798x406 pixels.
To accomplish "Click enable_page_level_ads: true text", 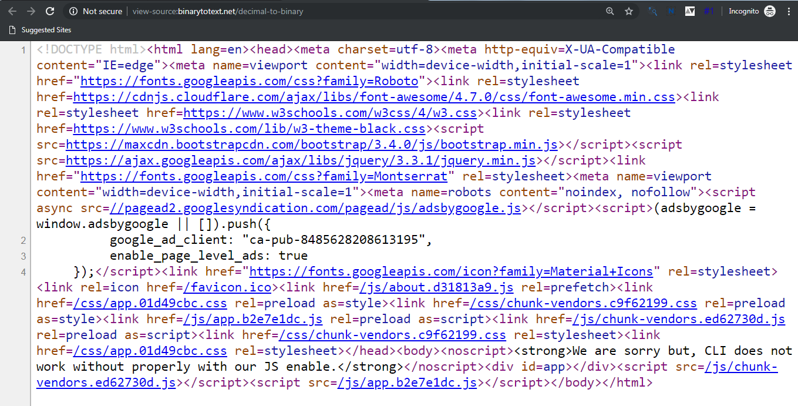I will (209, 256).
